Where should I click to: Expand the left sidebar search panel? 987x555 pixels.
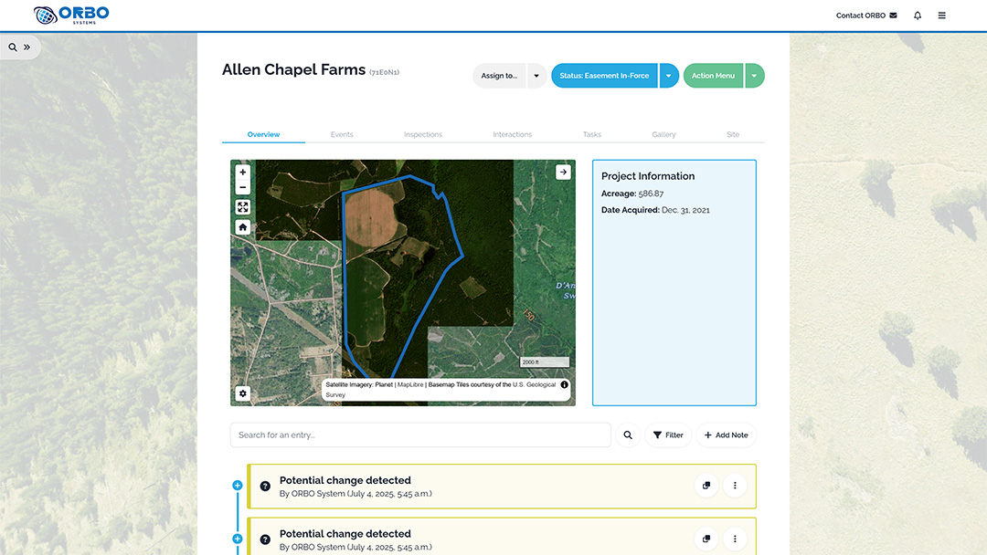(x=20, y=47)
